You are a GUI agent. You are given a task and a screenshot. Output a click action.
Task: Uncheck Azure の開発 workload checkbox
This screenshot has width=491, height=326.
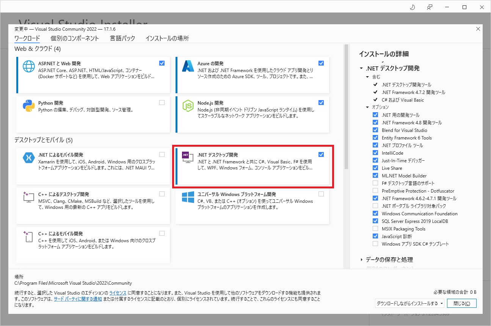tap(321, 63)
